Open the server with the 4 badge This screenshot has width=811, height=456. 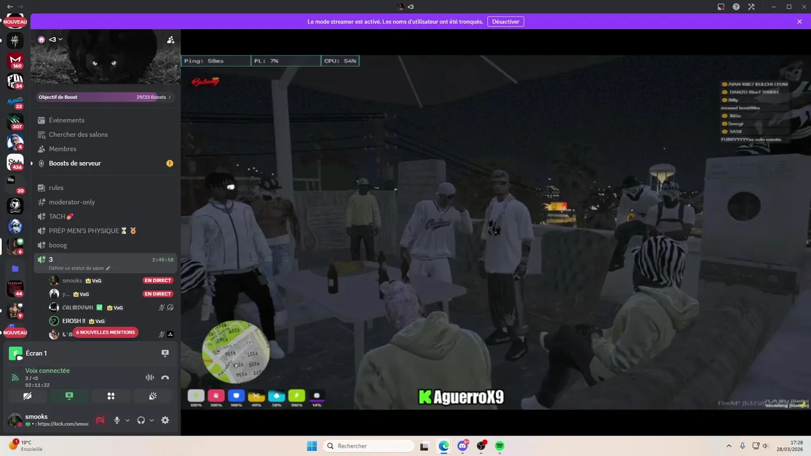(15, 141)
